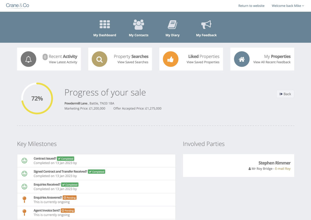This screenshot has height=220, width=311.
Task: Click the Property Searches magnifier icon
Action: [x=99, y=59]
